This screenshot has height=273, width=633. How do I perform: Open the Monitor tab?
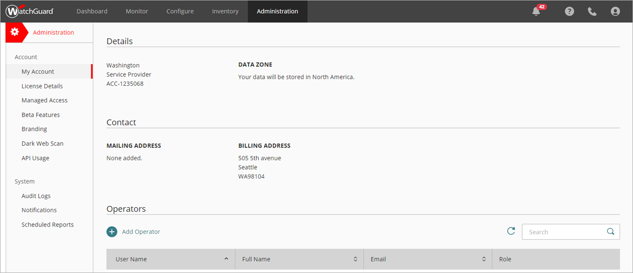137,11
